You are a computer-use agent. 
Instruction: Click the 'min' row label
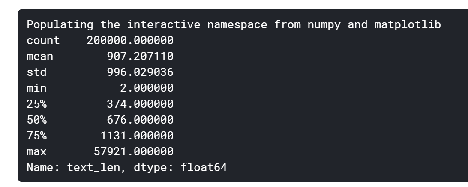36,88
